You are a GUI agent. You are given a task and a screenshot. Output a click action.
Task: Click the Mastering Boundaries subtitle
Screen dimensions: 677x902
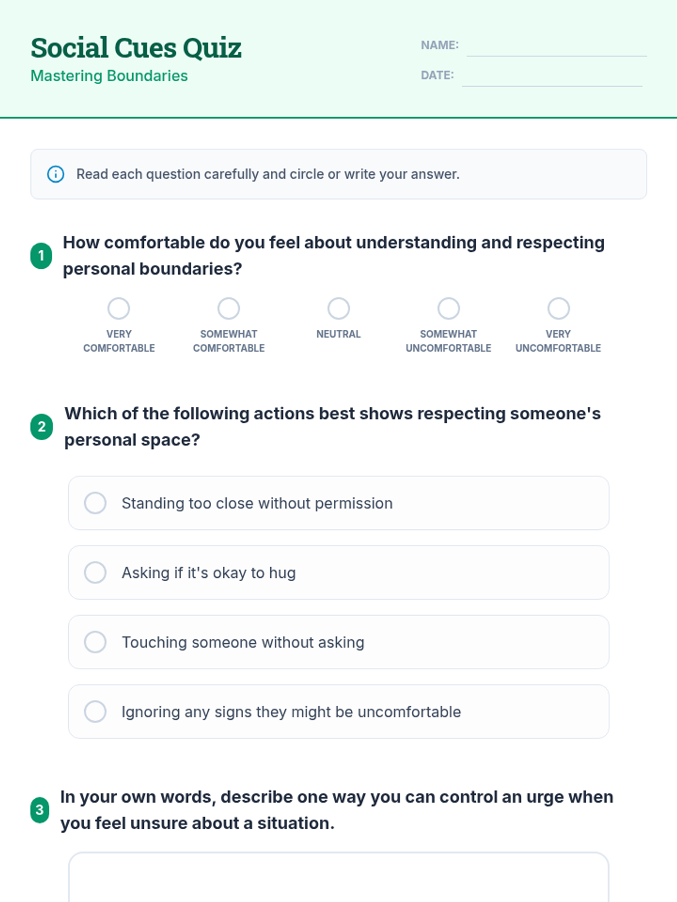[109, 76]
